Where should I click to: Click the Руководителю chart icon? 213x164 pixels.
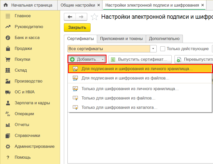click(8, 27)
